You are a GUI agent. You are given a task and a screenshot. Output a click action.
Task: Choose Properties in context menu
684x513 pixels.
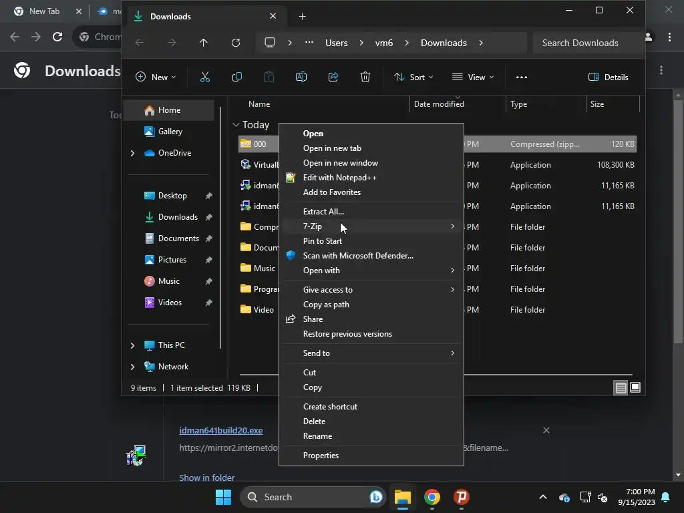[x=371, y=455]
